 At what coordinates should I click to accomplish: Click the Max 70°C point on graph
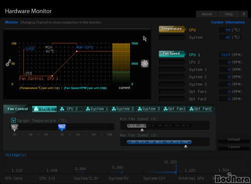[x=77, y=51]
